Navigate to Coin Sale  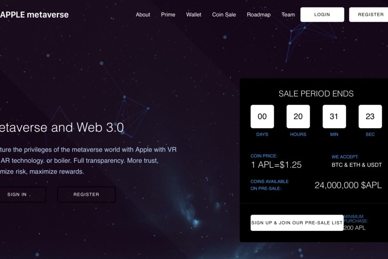click(x=224, y=15)
